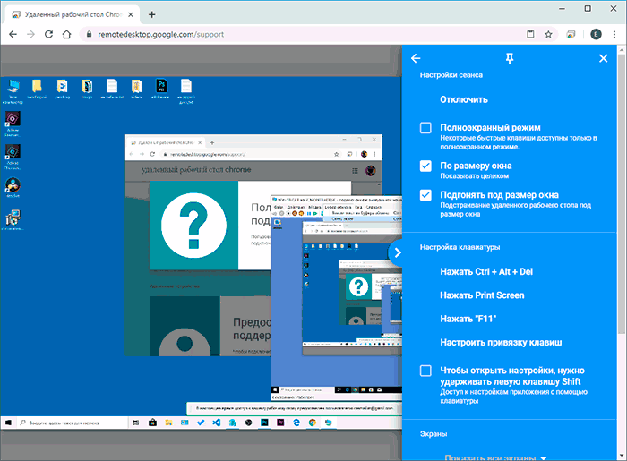627x461 pixels.
Task: Click the vertical scrollbar thumb
Action: point(622,192)
